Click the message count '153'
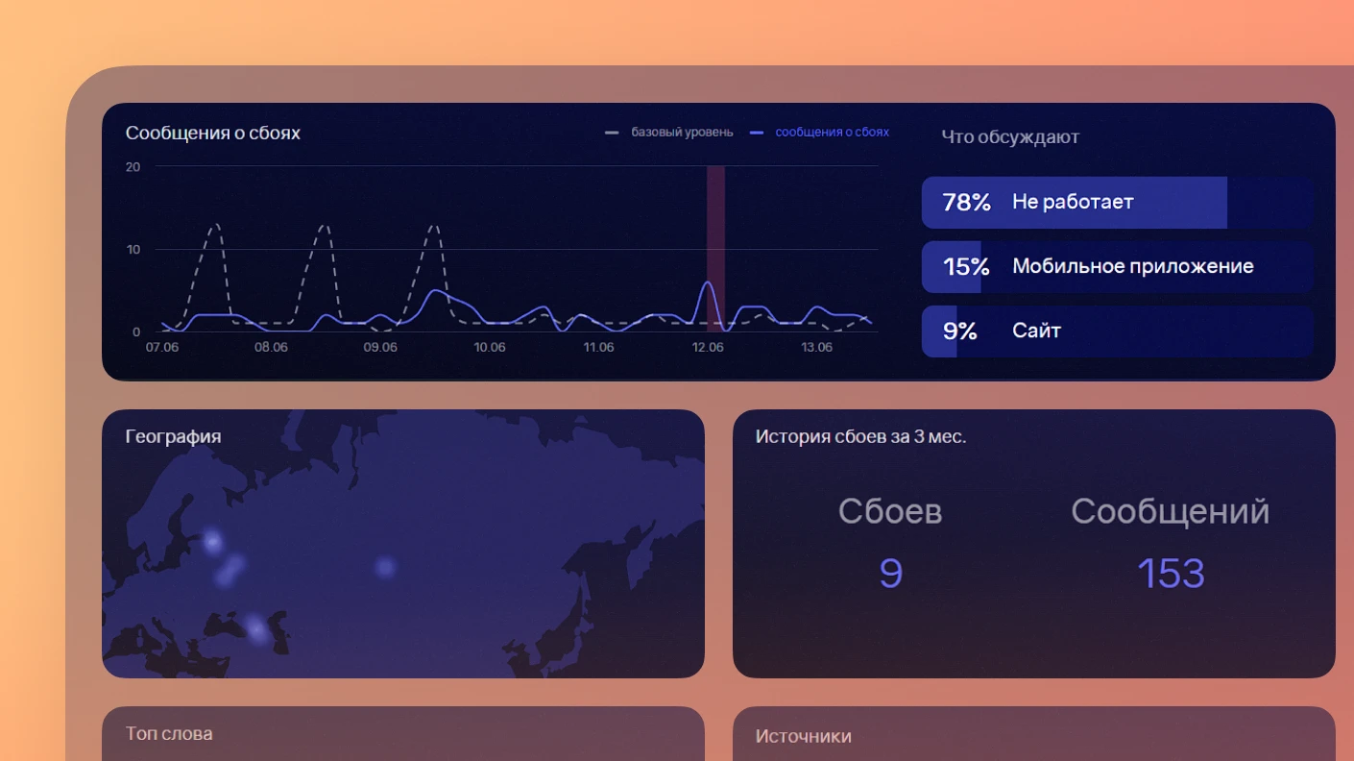Viewport: 1354px width, 761px height. tap(1171, 574)
